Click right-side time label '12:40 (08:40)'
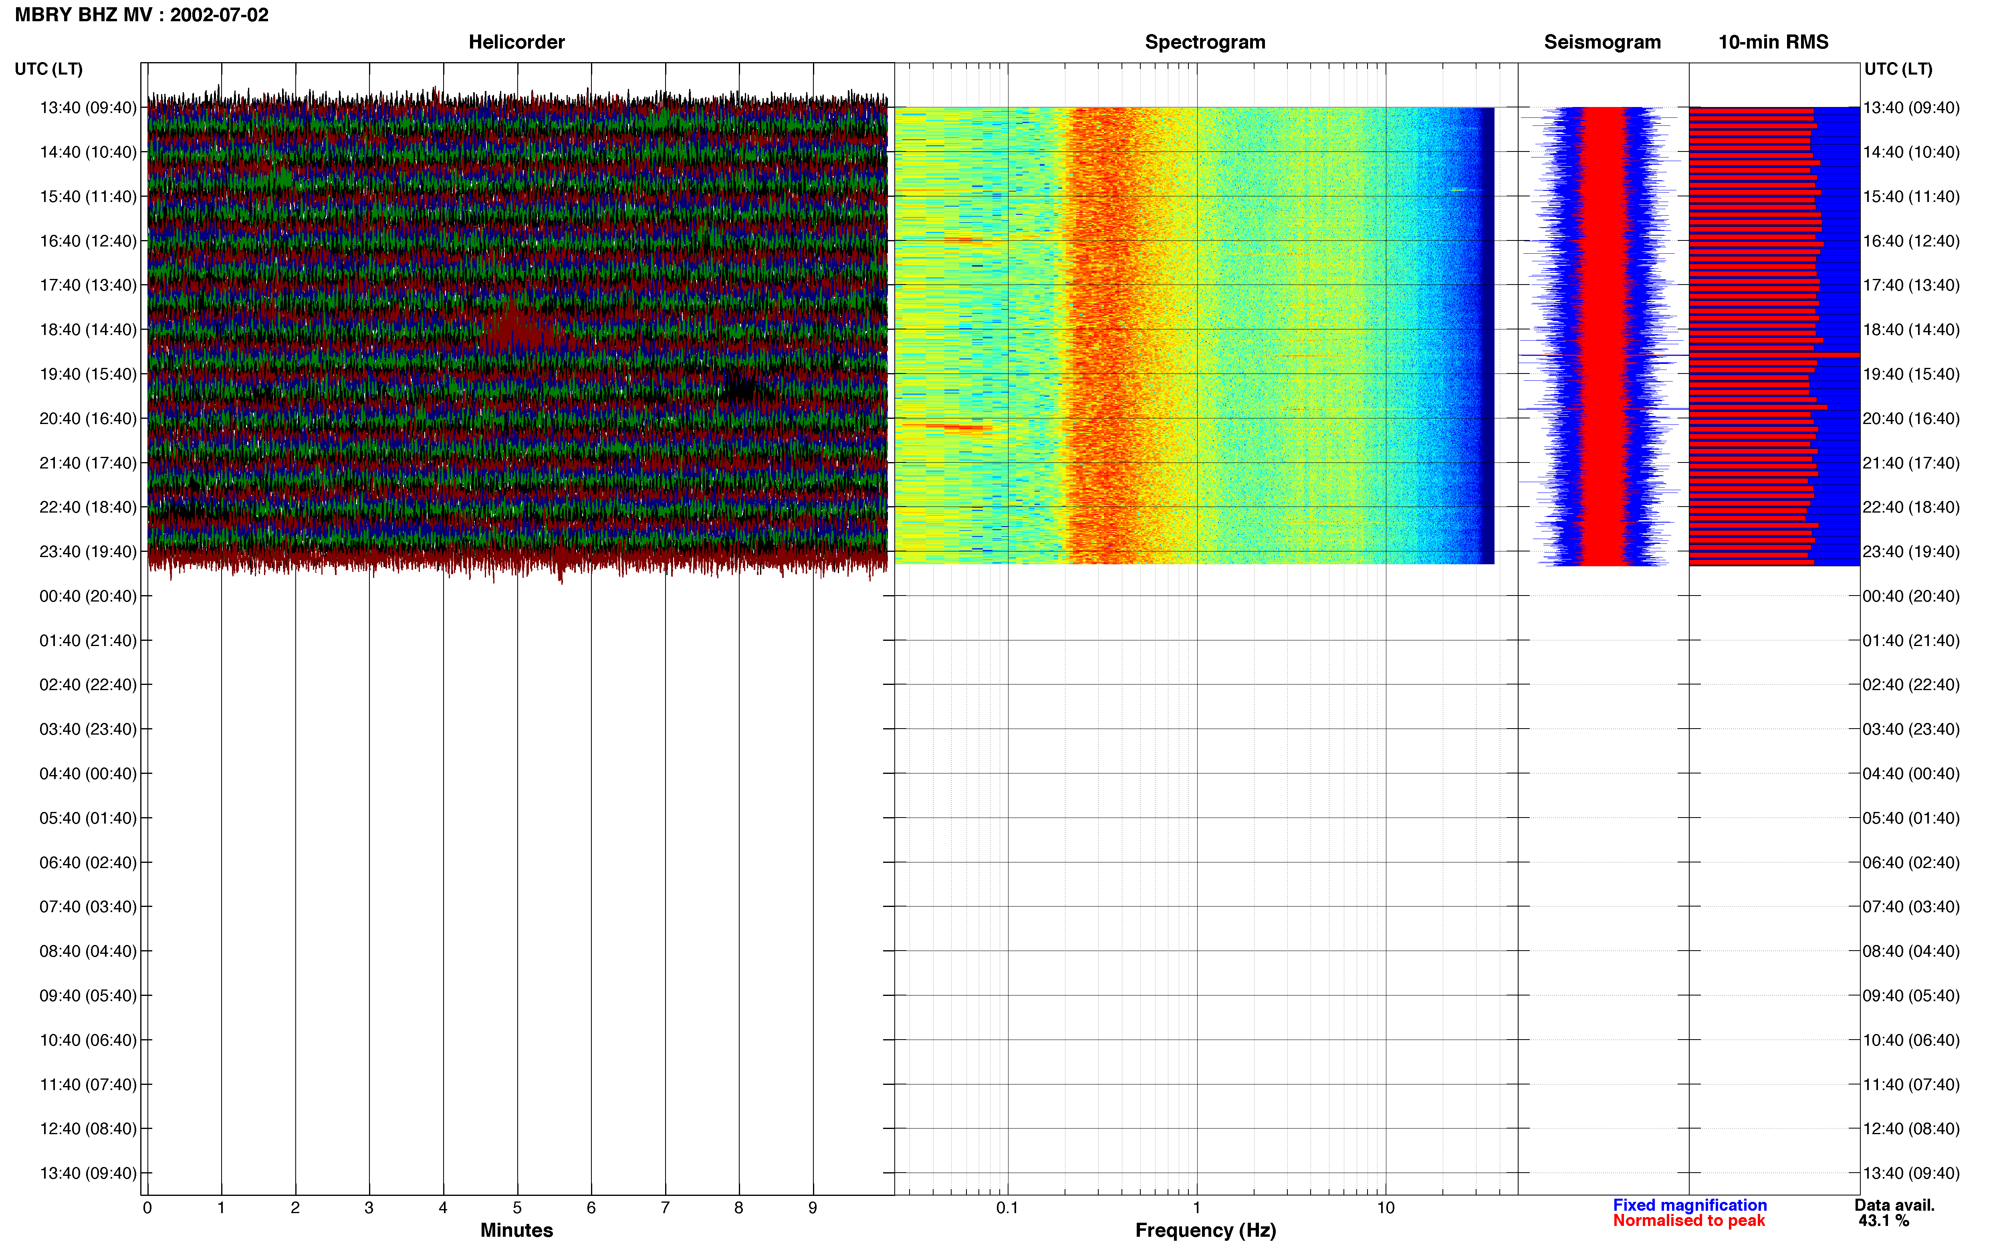The image size is (2011, 1258). pyautogui.click(x=1911, y=1129)
